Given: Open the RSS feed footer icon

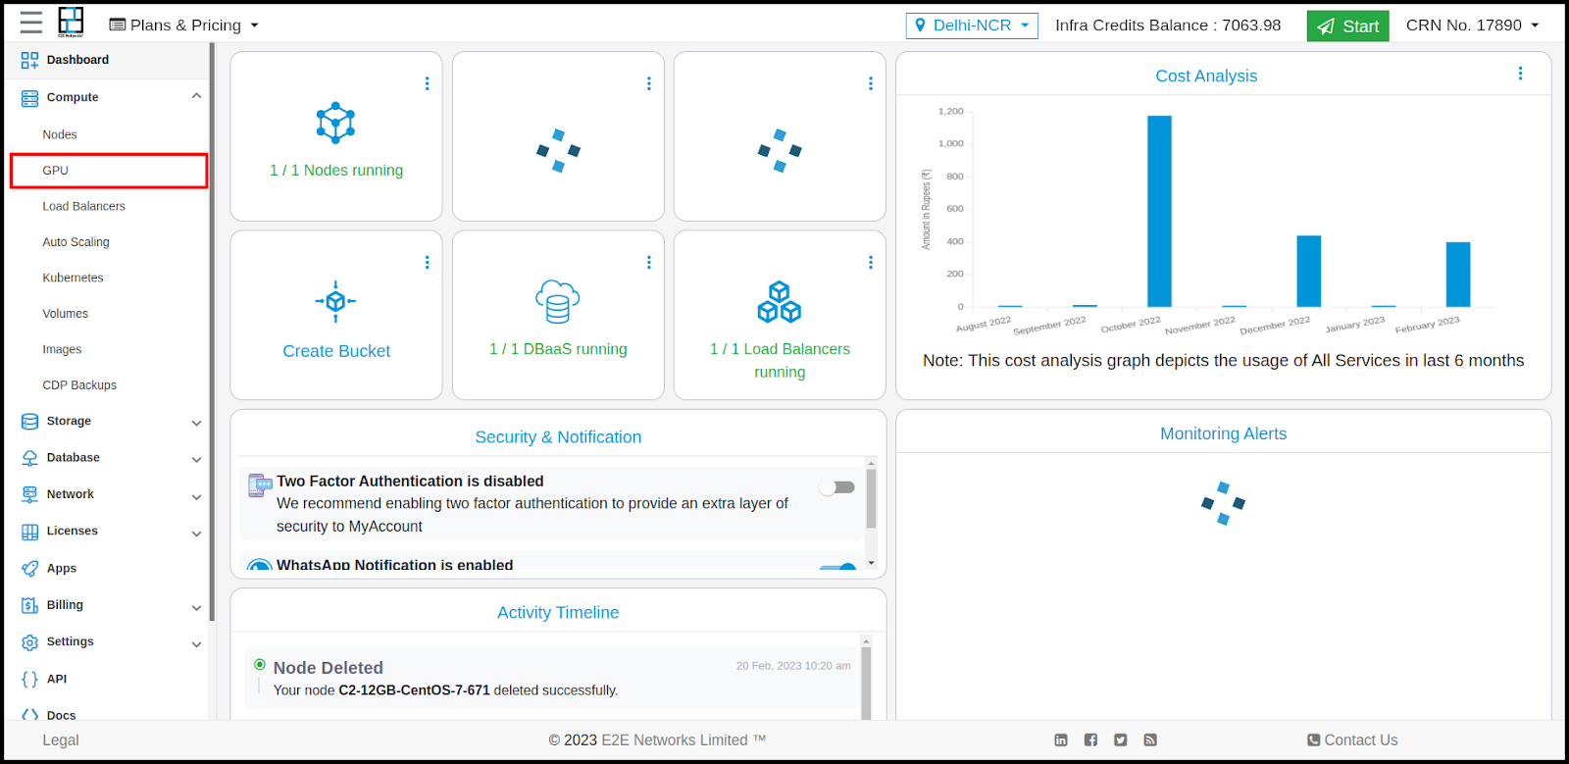Looking at the screenshot, I should coord(1150,739).
